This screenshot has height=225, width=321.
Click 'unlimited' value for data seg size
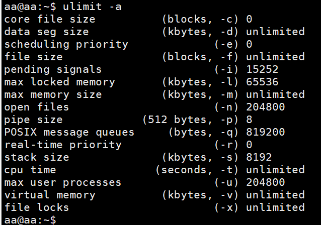[x=275, y=32]
